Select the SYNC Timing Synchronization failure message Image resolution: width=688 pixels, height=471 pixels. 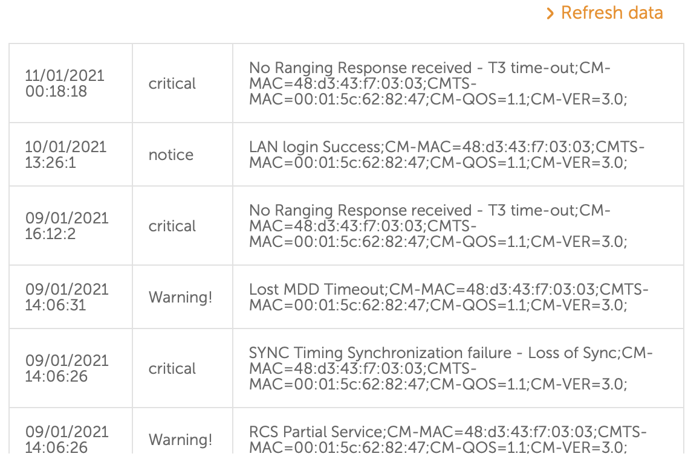pos(450,368)
